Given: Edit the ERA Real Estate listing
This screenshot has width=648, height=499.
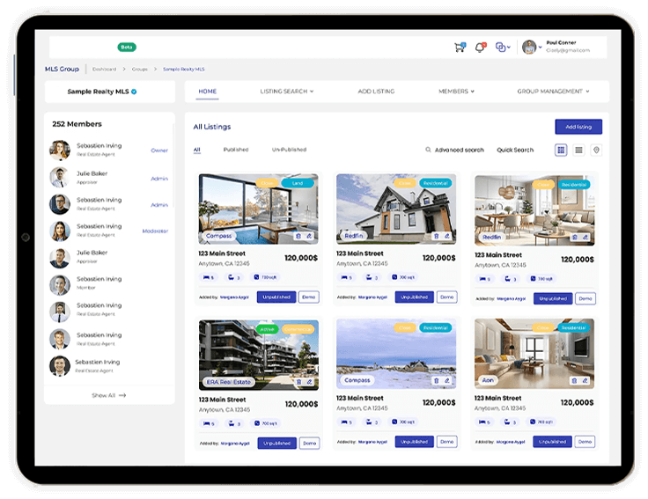Looking at the screenshot, I should [309, 382].
